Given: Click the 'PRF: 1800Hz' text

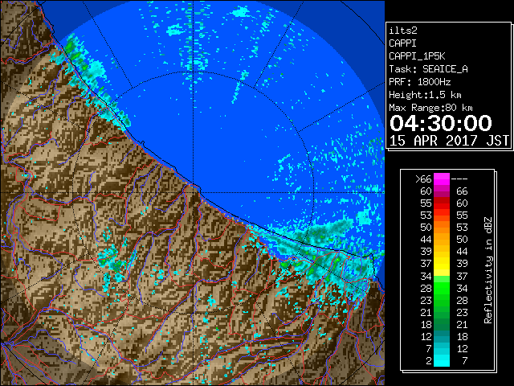Looking at the screenshot, I should click(x=419, y=82).
